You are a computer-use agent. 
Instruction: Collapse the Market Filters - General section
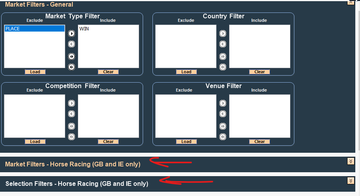(x=351, y=2)
